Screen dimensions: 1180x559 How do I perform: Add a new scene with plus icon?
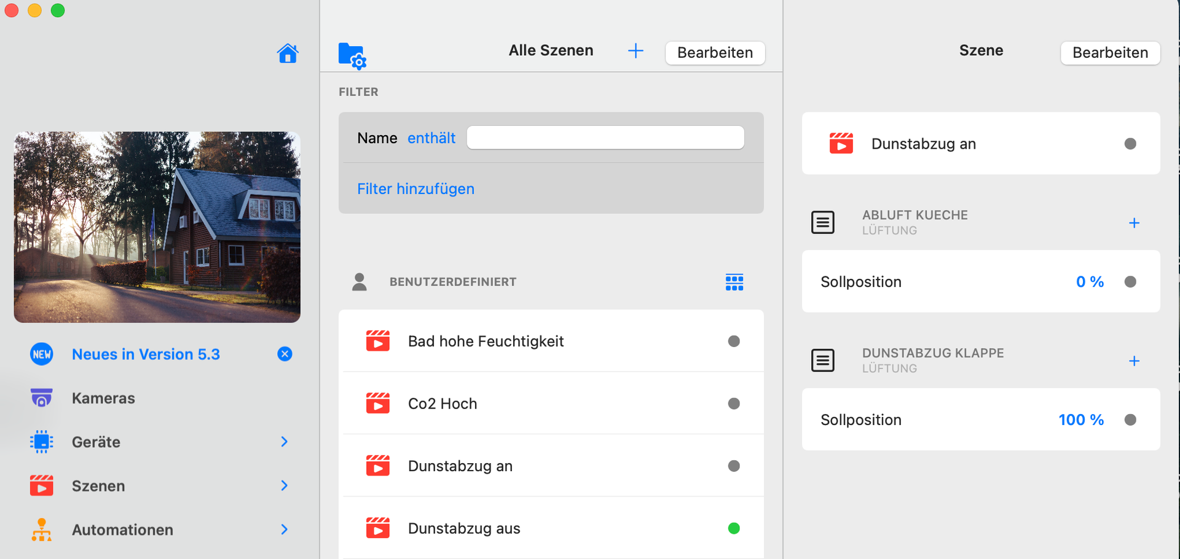point(635,51)
